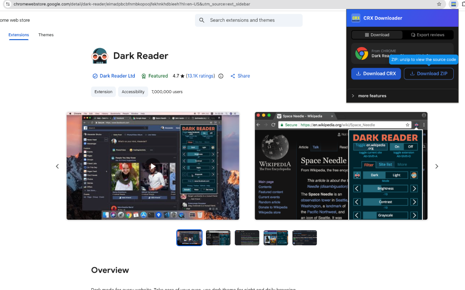Switch to the Download tab
Image resolution: width=465 pixels, height=290 pixels.
[x=377, y=35]
